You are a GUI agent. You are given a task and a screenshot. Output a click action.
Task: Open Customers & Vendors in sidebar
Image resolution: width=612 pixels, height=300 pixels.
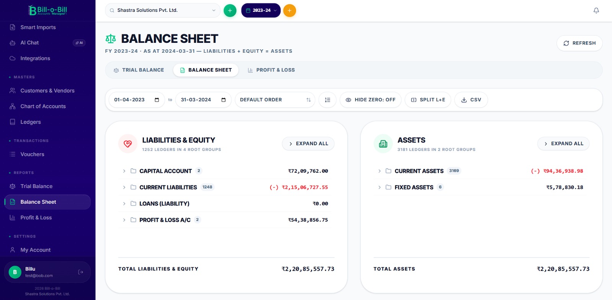(x=47, y=91)
